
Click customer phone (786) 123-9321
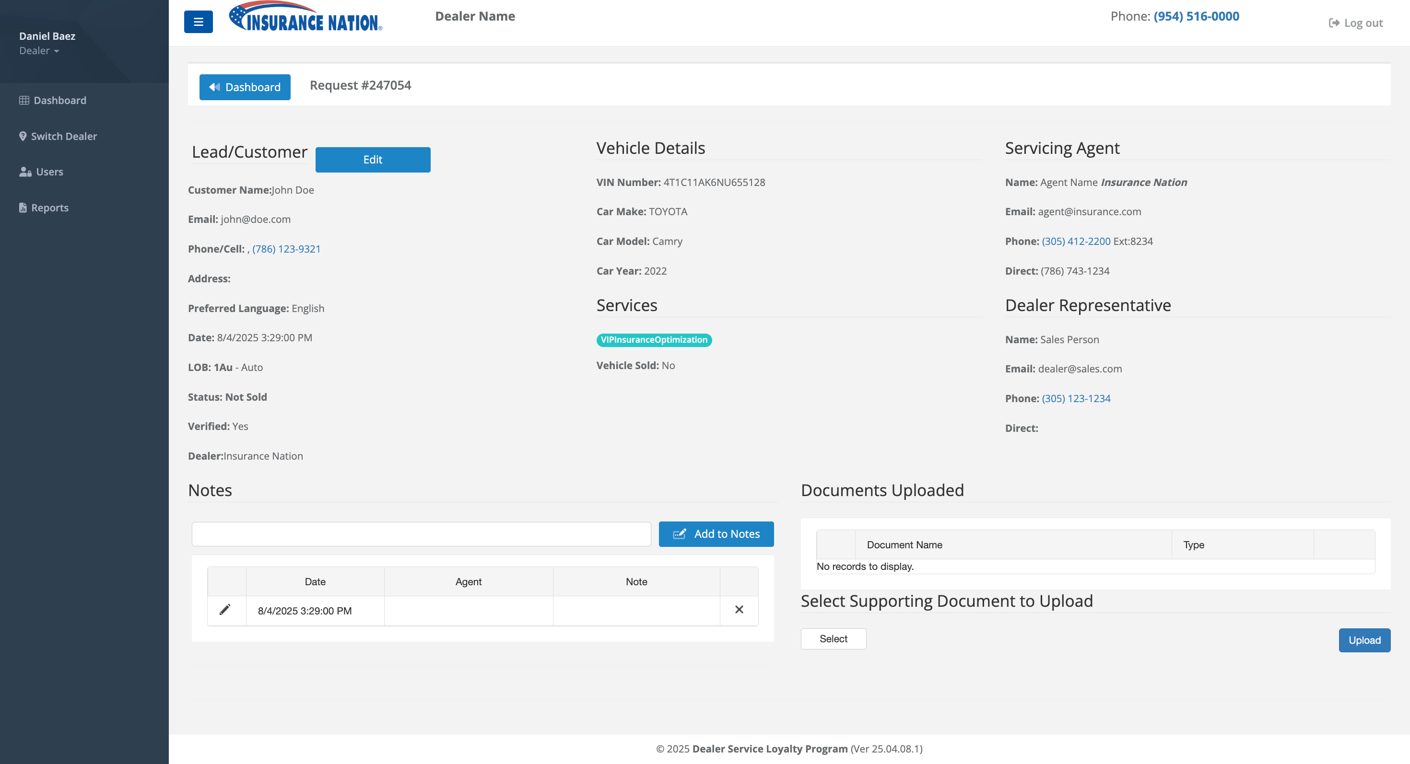[x=286, y=249]
